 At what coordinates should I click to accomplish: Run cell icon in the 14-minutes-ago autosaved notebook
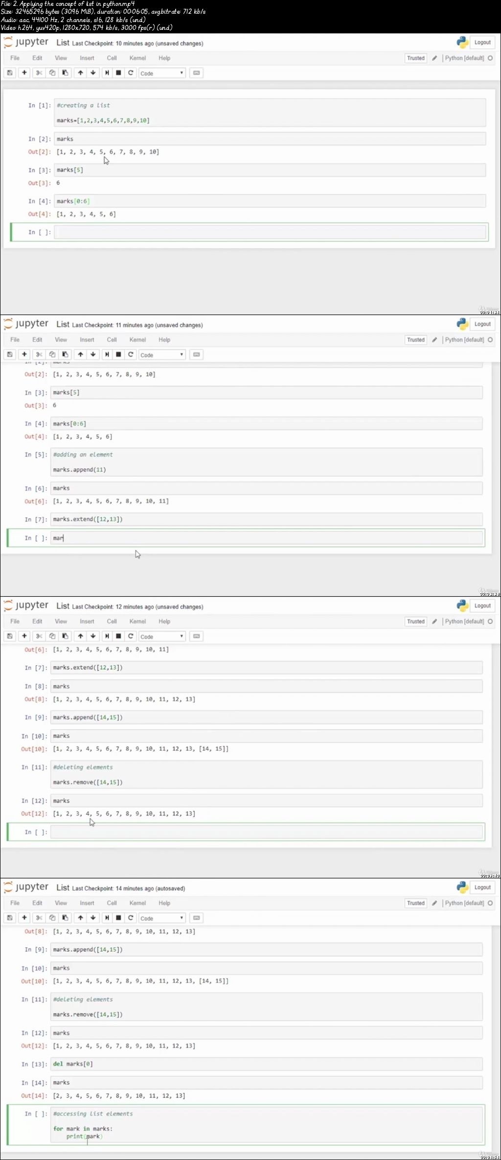click(x=107, y=918)
